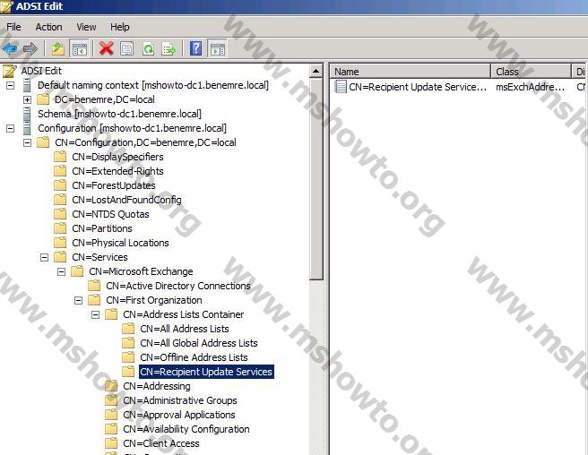Sort by the Name column header

[411, 72]
